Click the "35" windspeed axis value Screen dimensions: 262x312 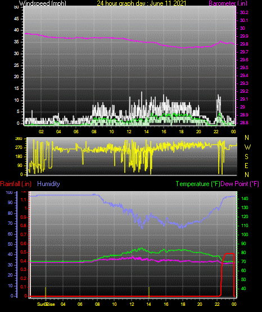pos(16,42)
